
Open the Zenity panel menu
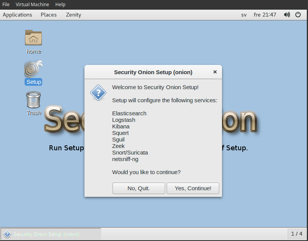[x=73, y=15]
